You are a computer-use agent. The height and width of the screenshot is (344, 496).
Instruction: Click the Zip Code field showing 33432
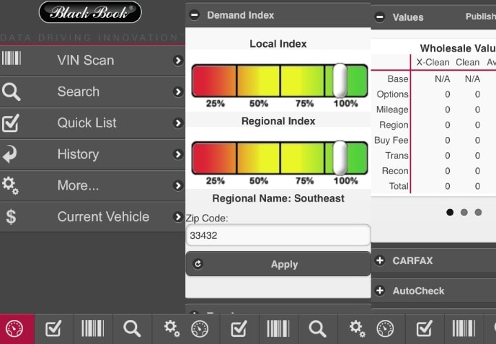(x=278, y=235)
